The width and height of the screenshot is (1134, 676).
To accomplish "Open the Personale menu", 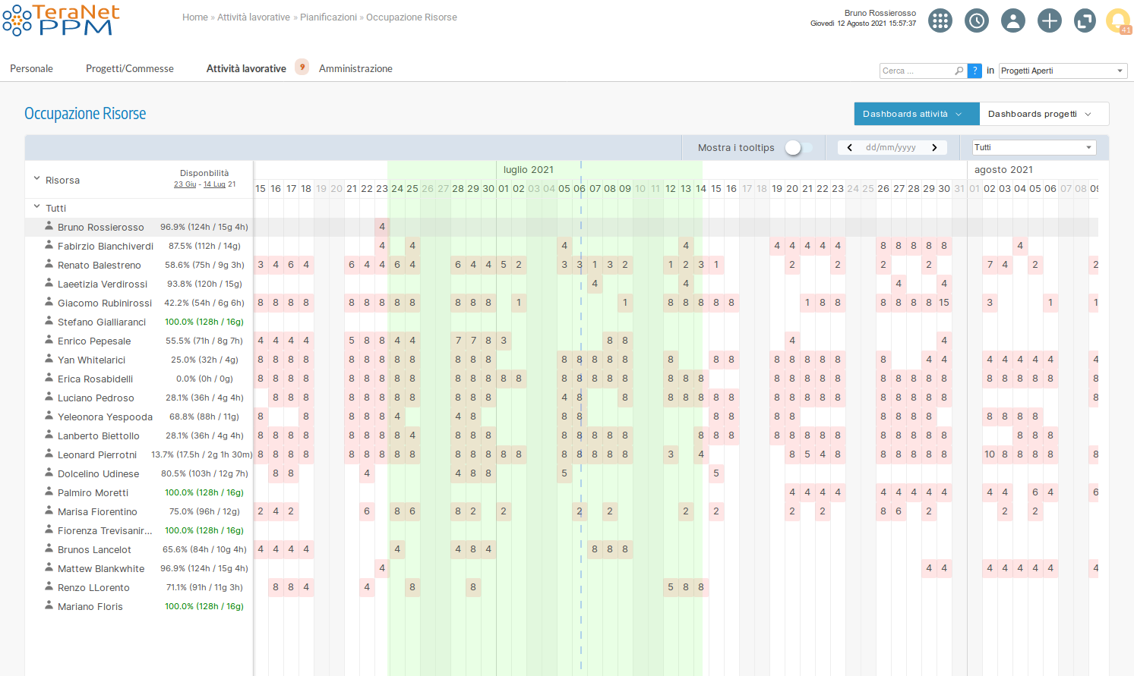I will coord(31,68).
